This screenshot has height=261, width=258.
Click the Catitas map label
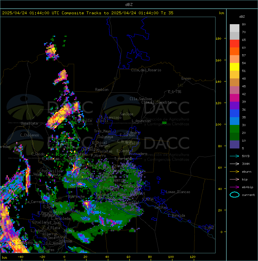[x=161, y=207]
